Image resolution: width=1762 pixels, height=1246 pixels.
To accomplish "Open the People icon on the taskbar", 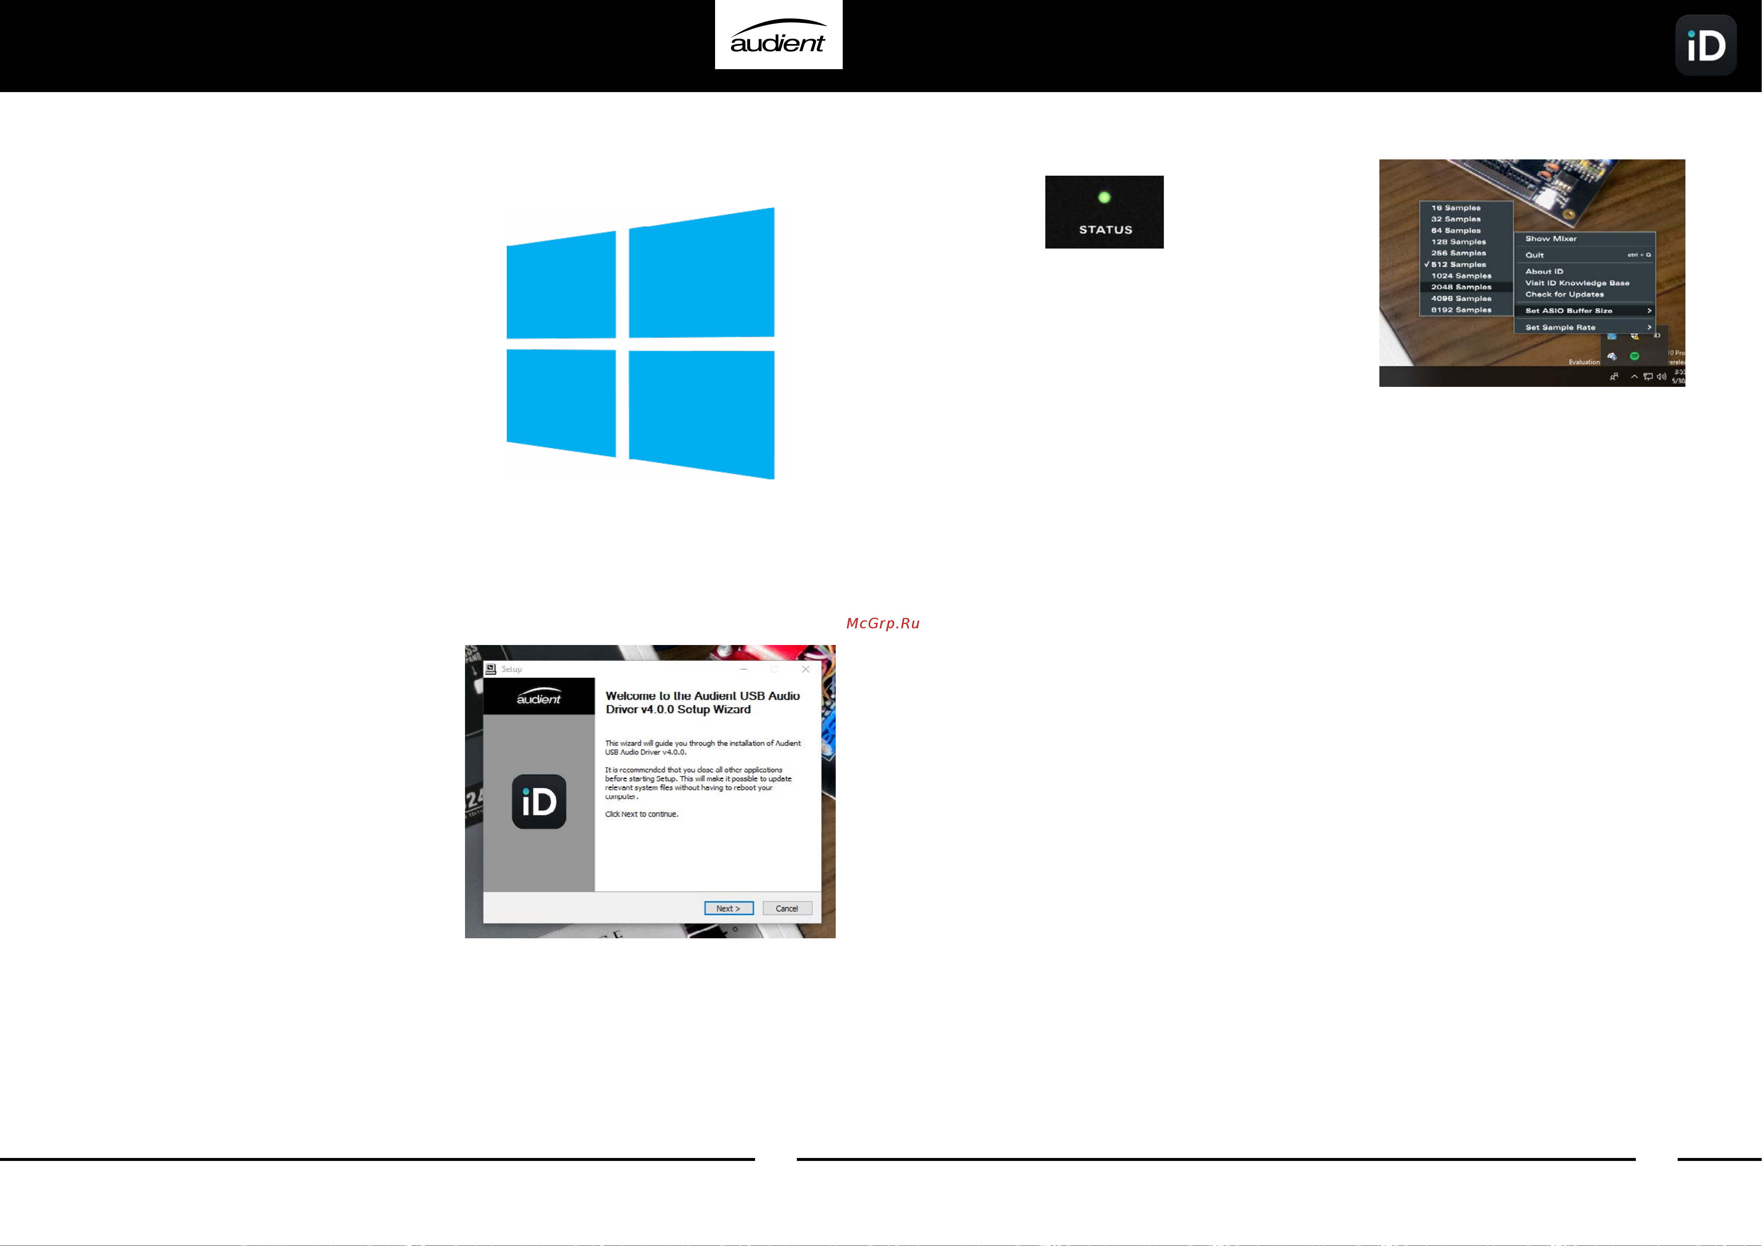I will point(1614,377).
